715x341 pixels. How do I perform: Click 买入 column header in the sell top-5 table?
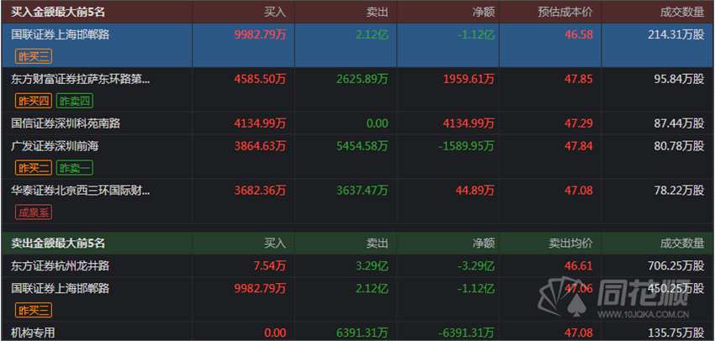coord(275,243)
